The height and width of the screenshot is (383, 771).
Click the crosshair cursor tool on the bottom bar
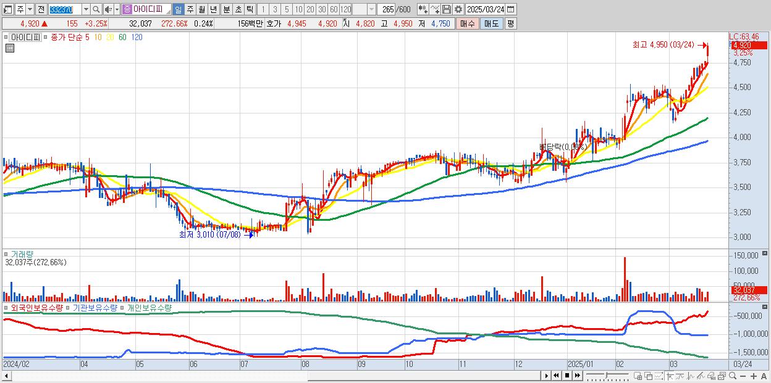click(670, 376)
